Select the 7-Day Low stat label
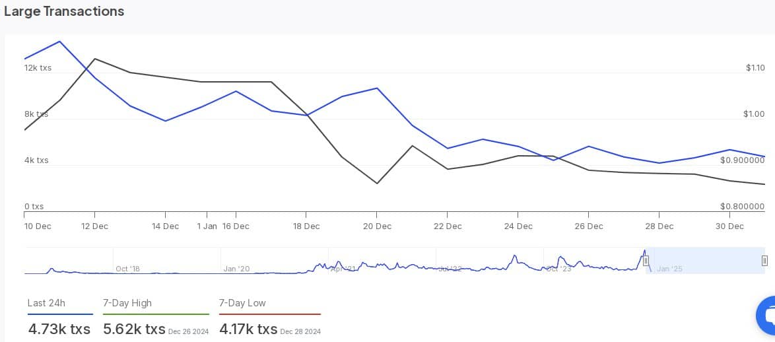The width and height of the screenshot is (775, 342). click(242, 303)
